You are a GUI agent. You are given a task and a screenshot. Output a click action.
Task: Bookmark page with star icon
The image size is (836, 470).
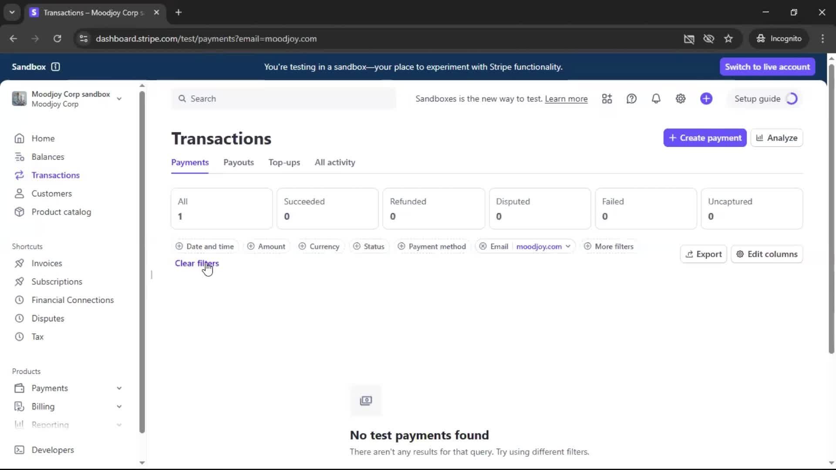click(728, 39)
